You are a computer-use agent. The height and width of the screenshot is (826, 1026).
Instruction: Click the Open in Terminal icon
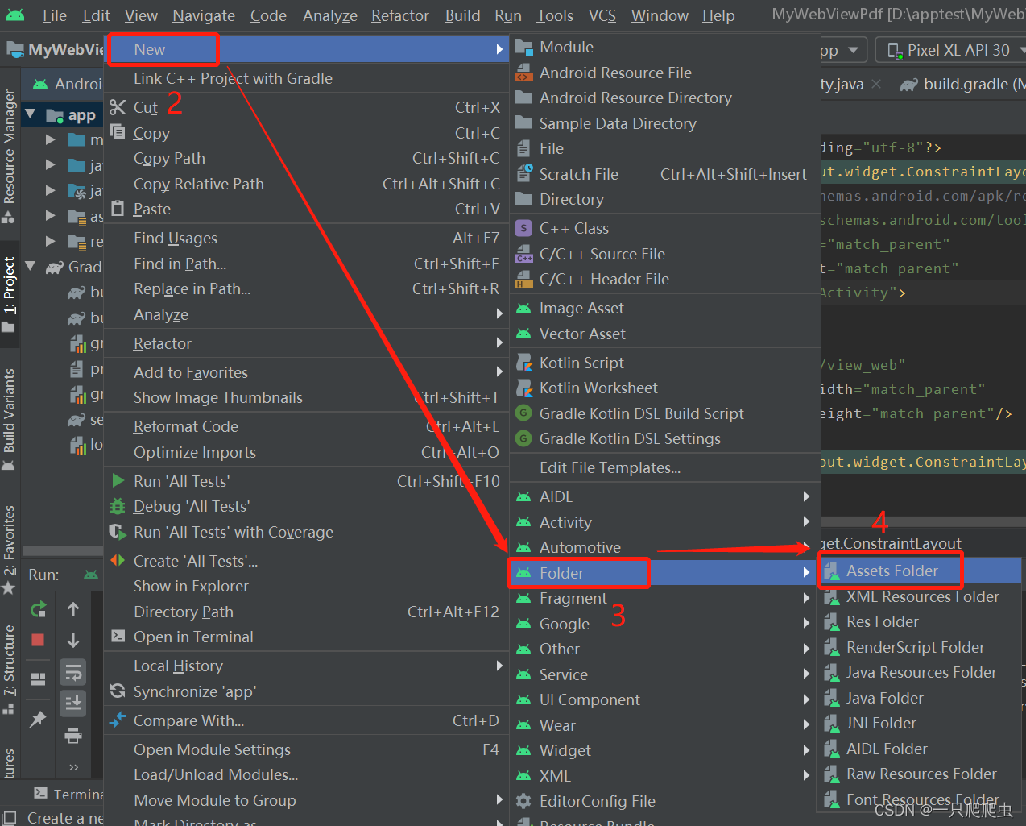[118, 636]
